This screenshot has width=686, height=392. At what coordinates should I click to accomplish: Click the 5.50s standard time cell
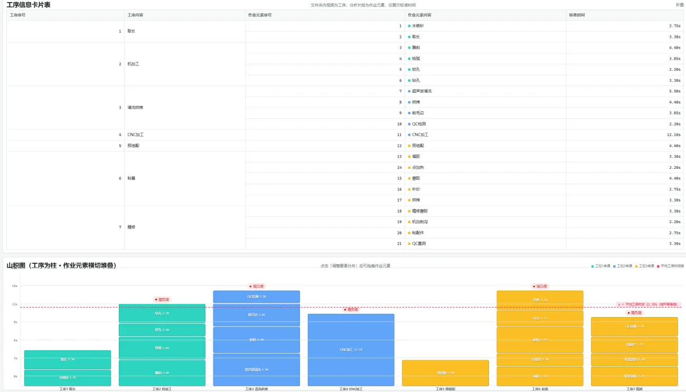(625, 91)
